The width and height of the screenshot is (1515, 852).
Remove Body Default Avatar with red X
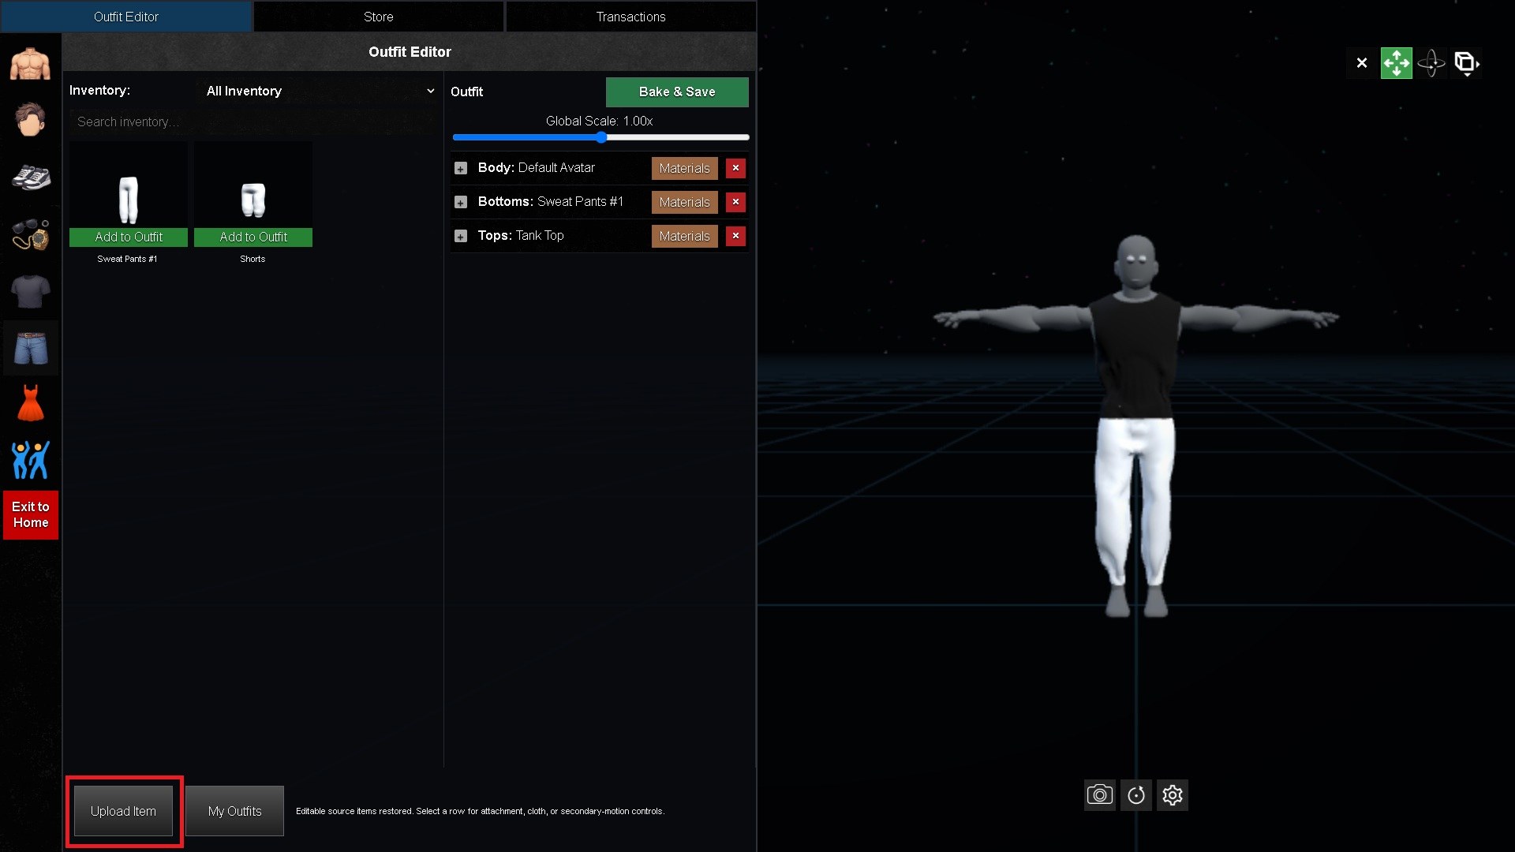(735, 168)
